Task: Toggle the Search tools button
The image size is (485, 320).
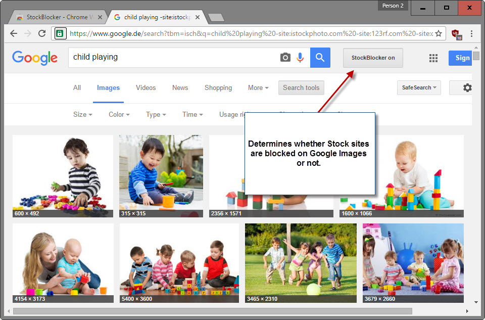Action: click(x=301, y=87)
